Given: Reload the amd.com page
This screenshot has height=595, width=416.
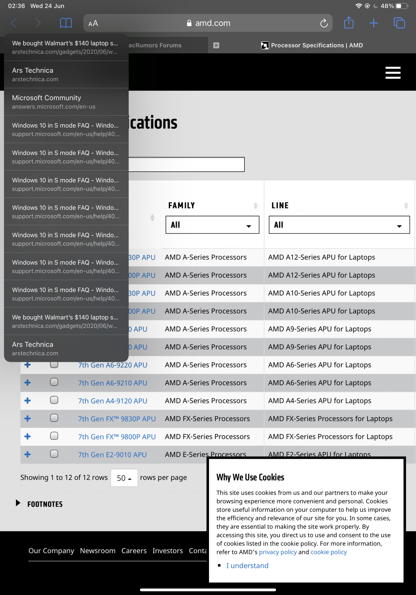Looking at the screenshot, I should [x=324, y=23].
